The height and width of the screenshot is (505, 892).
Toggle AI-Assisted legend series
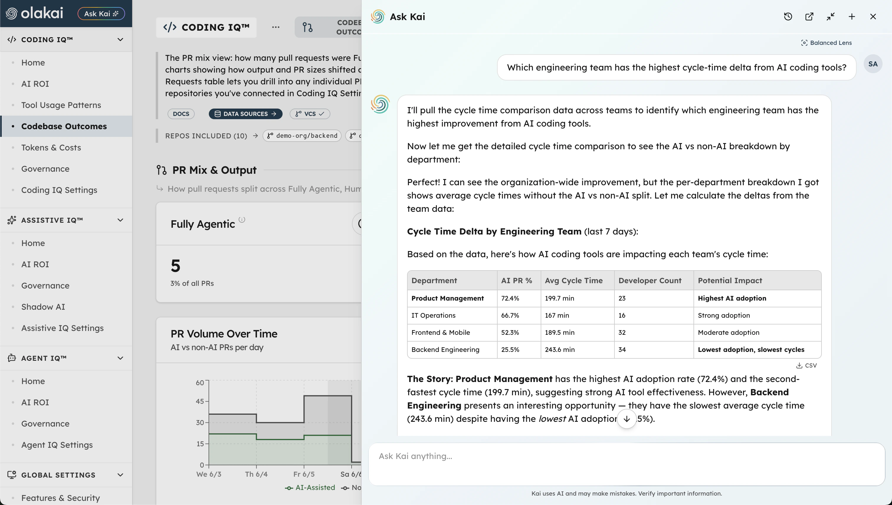(x=310, y=487)
